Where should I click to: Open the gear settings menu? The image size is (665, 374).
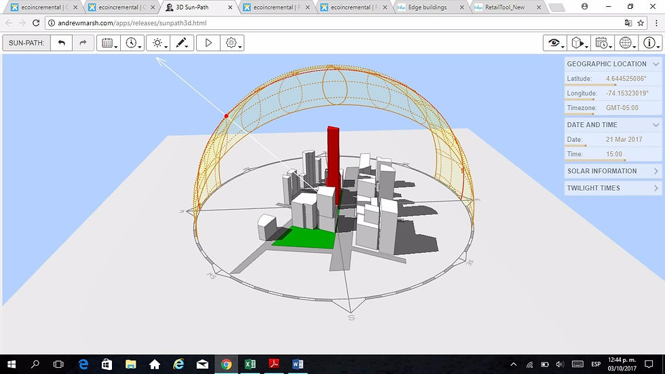pyautogui.click(x=232, y=43)
